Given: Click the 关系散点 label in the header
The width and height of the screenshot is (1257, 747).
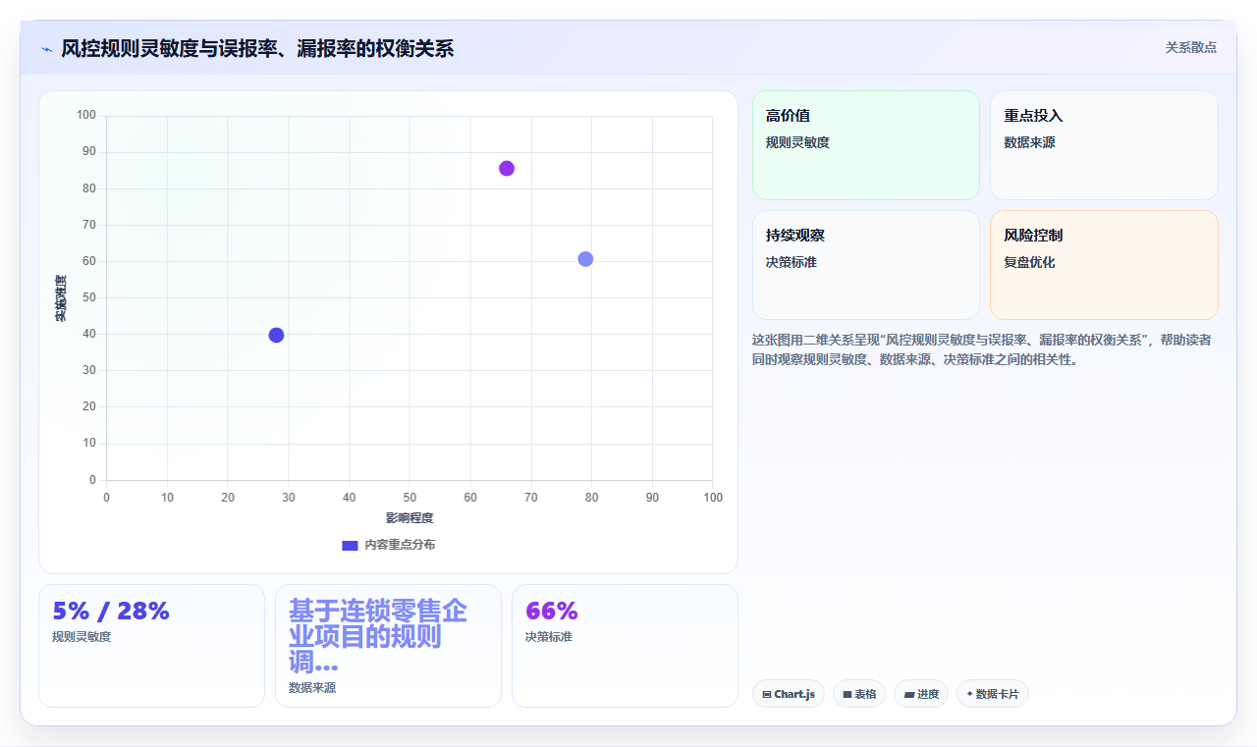Looking at the screenshot, I should pos(1191,47).
